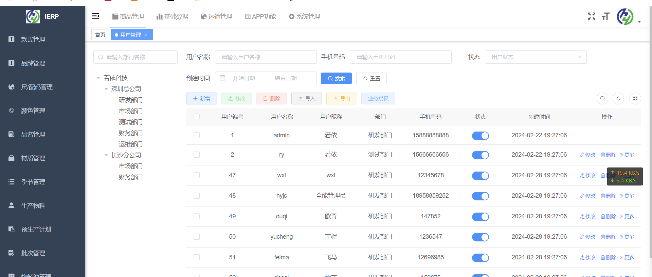Viewport: 652px width, 277px height.
Task: Collapse the 若依科技 tree node
Action: tap(98, 78)
